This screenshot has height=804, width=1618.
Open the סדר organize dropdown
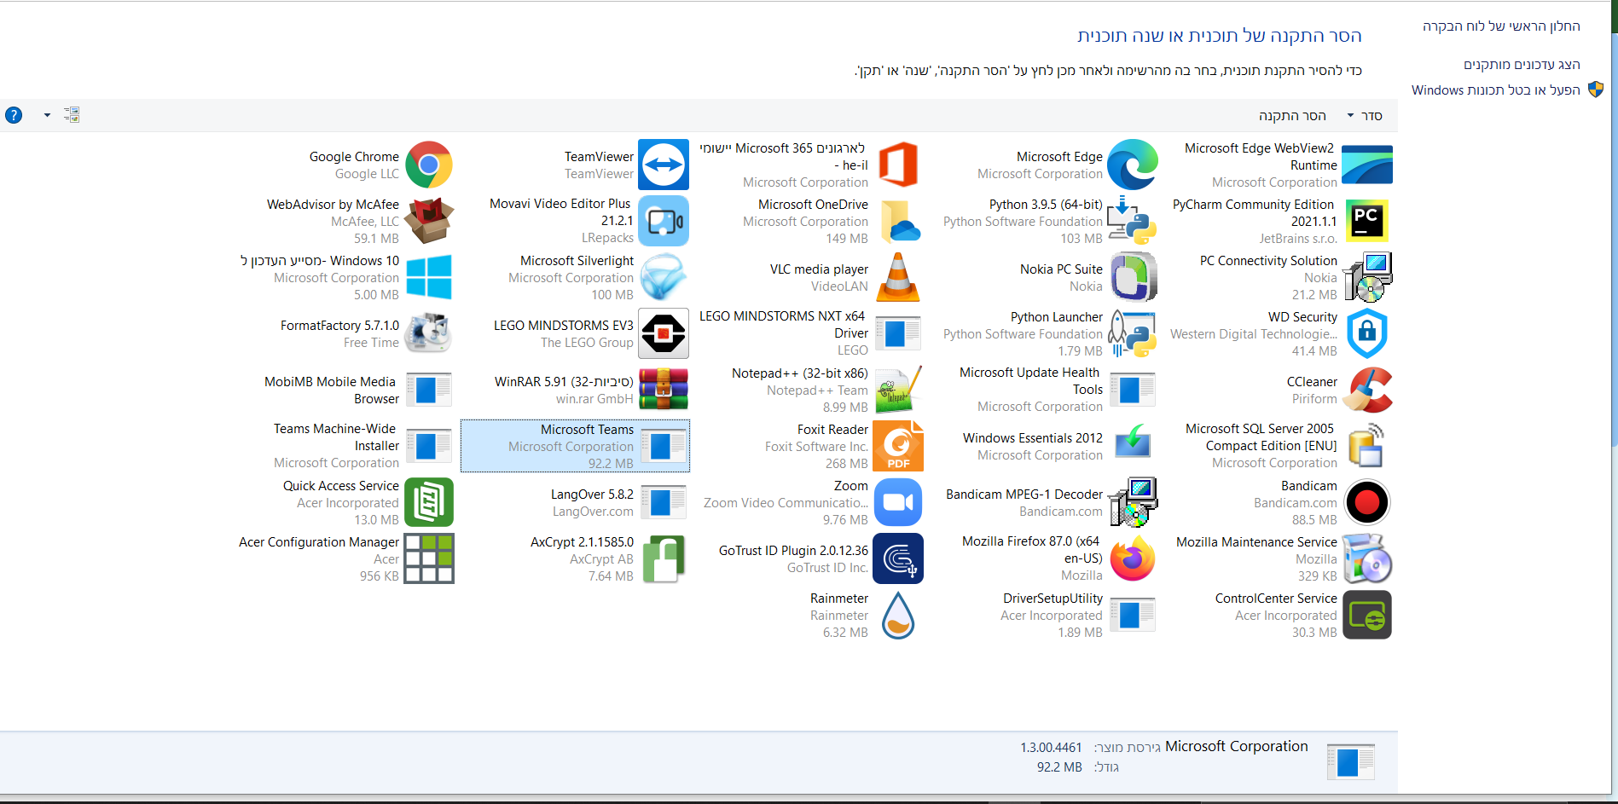coord(1365,115)
